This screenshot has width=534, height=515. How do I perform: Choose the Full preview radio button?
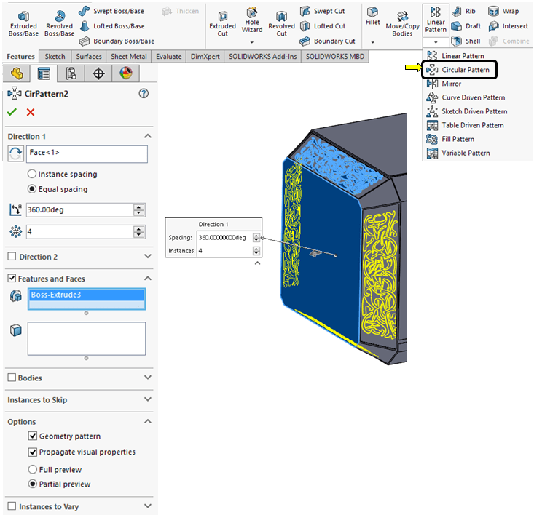tap(33, 470)
